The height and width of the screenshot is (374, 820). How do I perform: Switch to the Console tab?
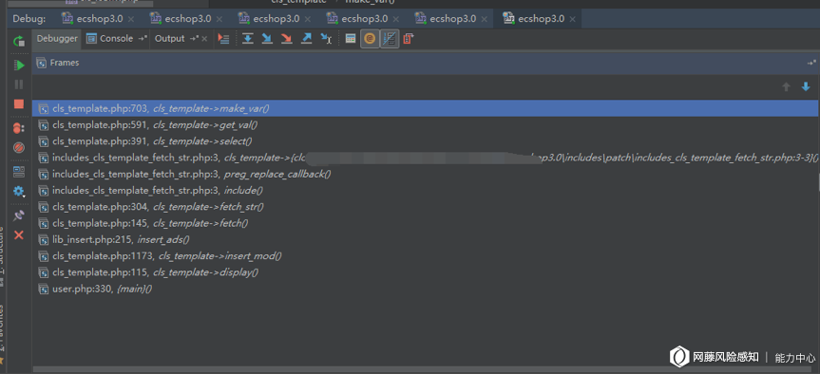click(117, 39)
